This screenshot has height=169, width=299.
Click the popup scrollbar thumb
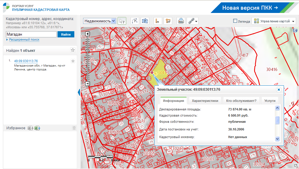click(x=277, y=120)
